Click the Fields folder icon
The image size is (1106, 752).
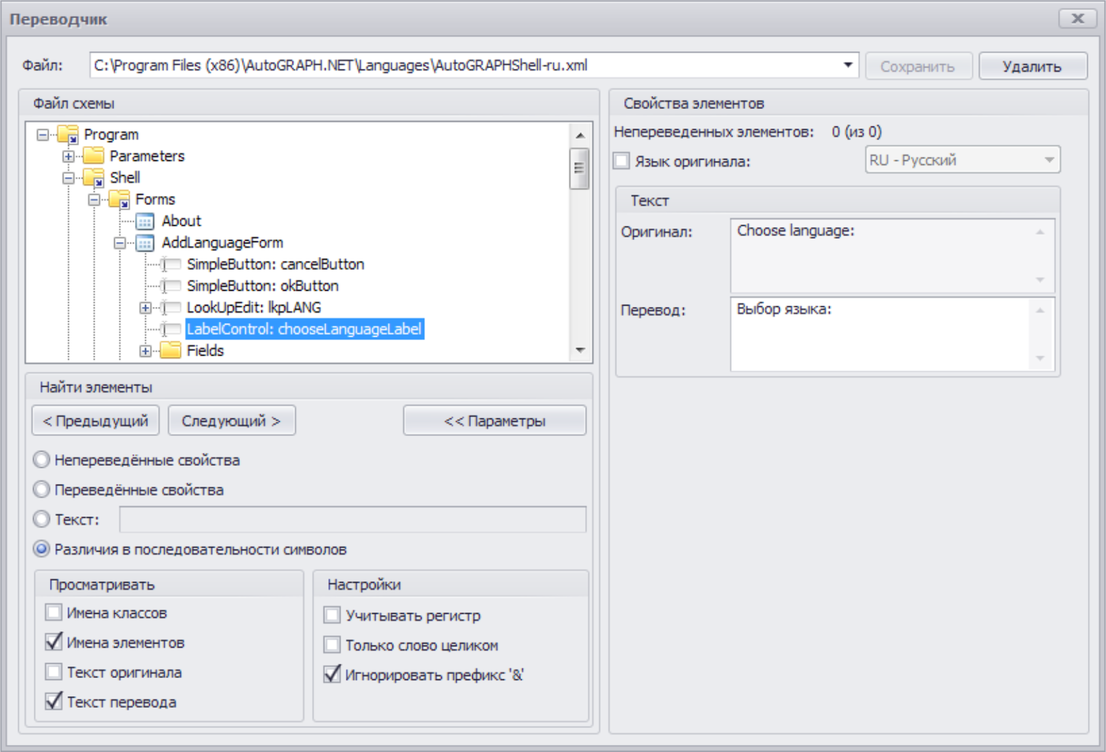click(x=171, y=350)
